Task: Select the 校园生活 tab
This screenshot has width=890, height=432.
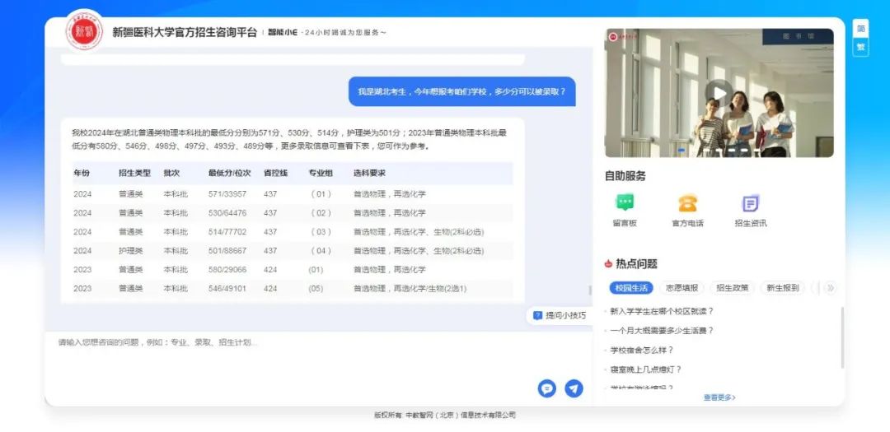Action: (631, 288)
